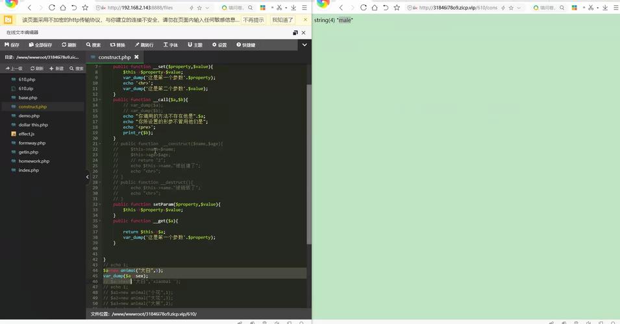Collapse the file sidebar with the arrow handle
The width and height of the screenshot is (620, 324).
click(88, 177)
